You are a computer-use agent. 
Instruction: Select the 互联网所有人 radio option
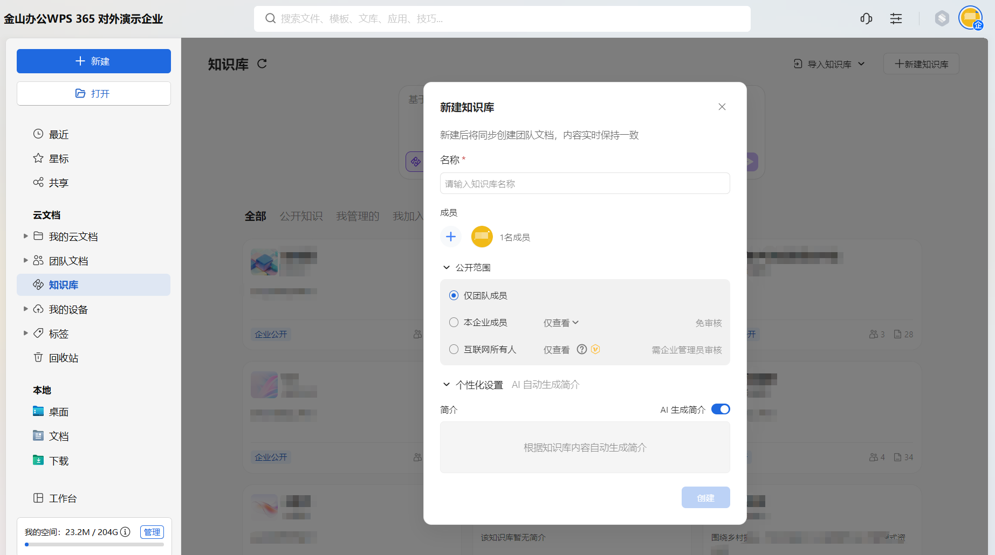click(x=454, y=349)
